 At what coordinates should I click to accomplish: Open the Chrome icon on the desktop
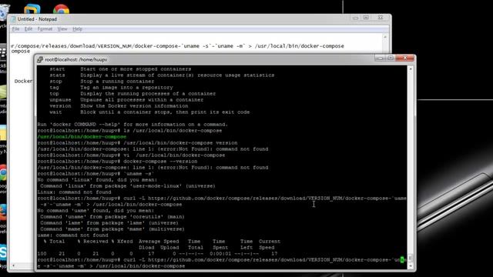coord(62,8)
